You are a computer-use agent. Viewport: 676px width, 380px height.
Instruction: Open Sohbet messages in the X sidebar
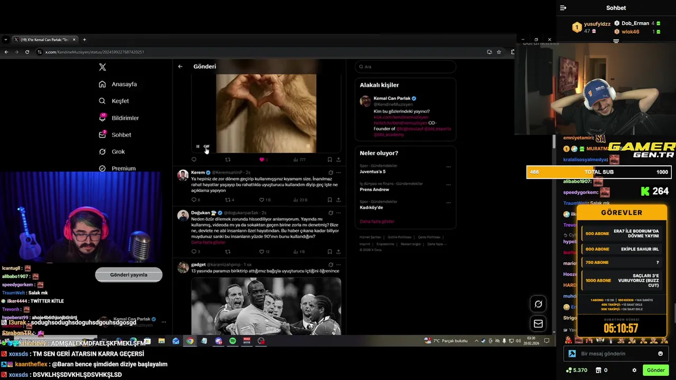115,135
